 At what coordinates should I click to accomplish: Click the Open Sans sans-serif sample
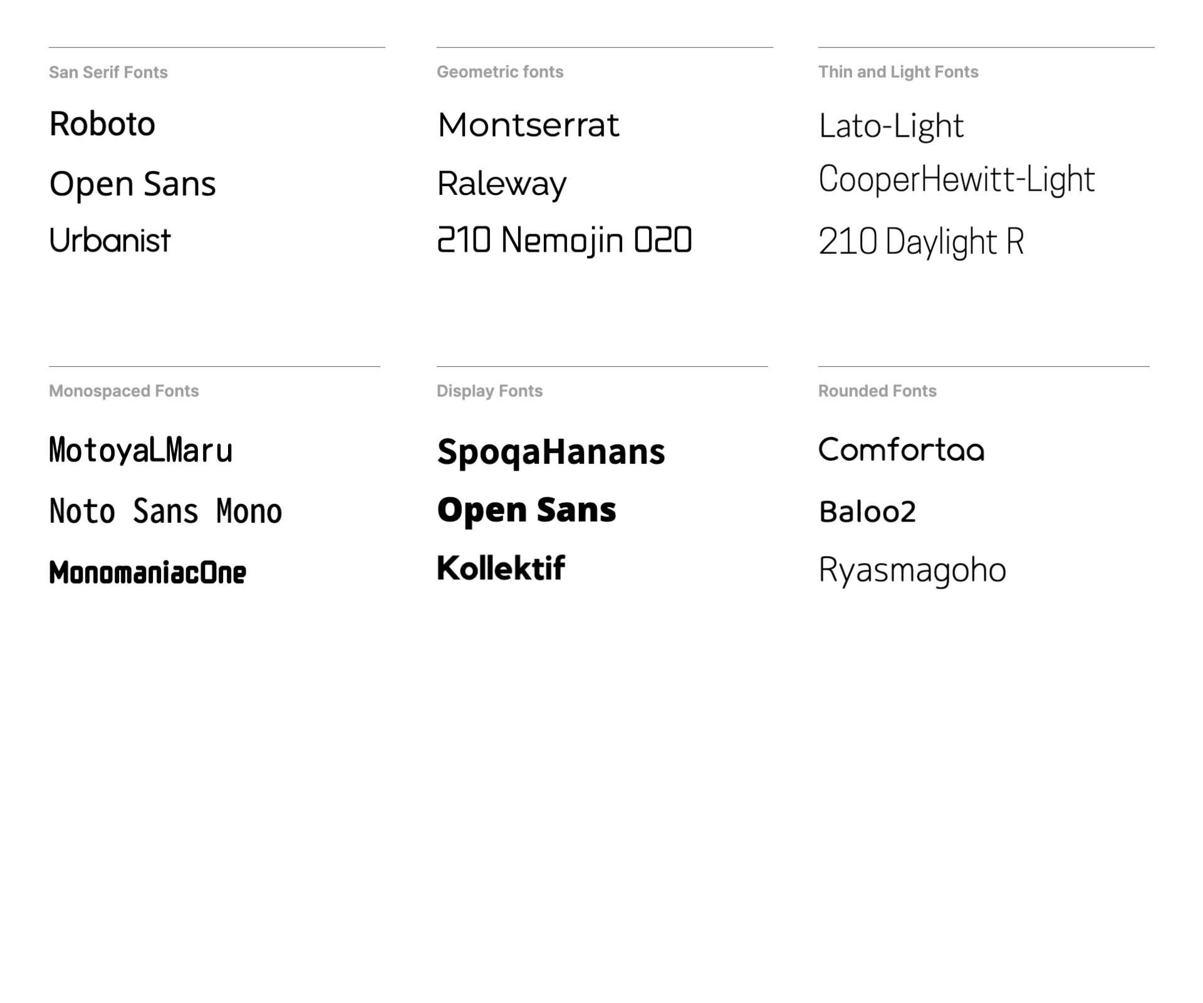pyautogui.click(x=132, y=184)
